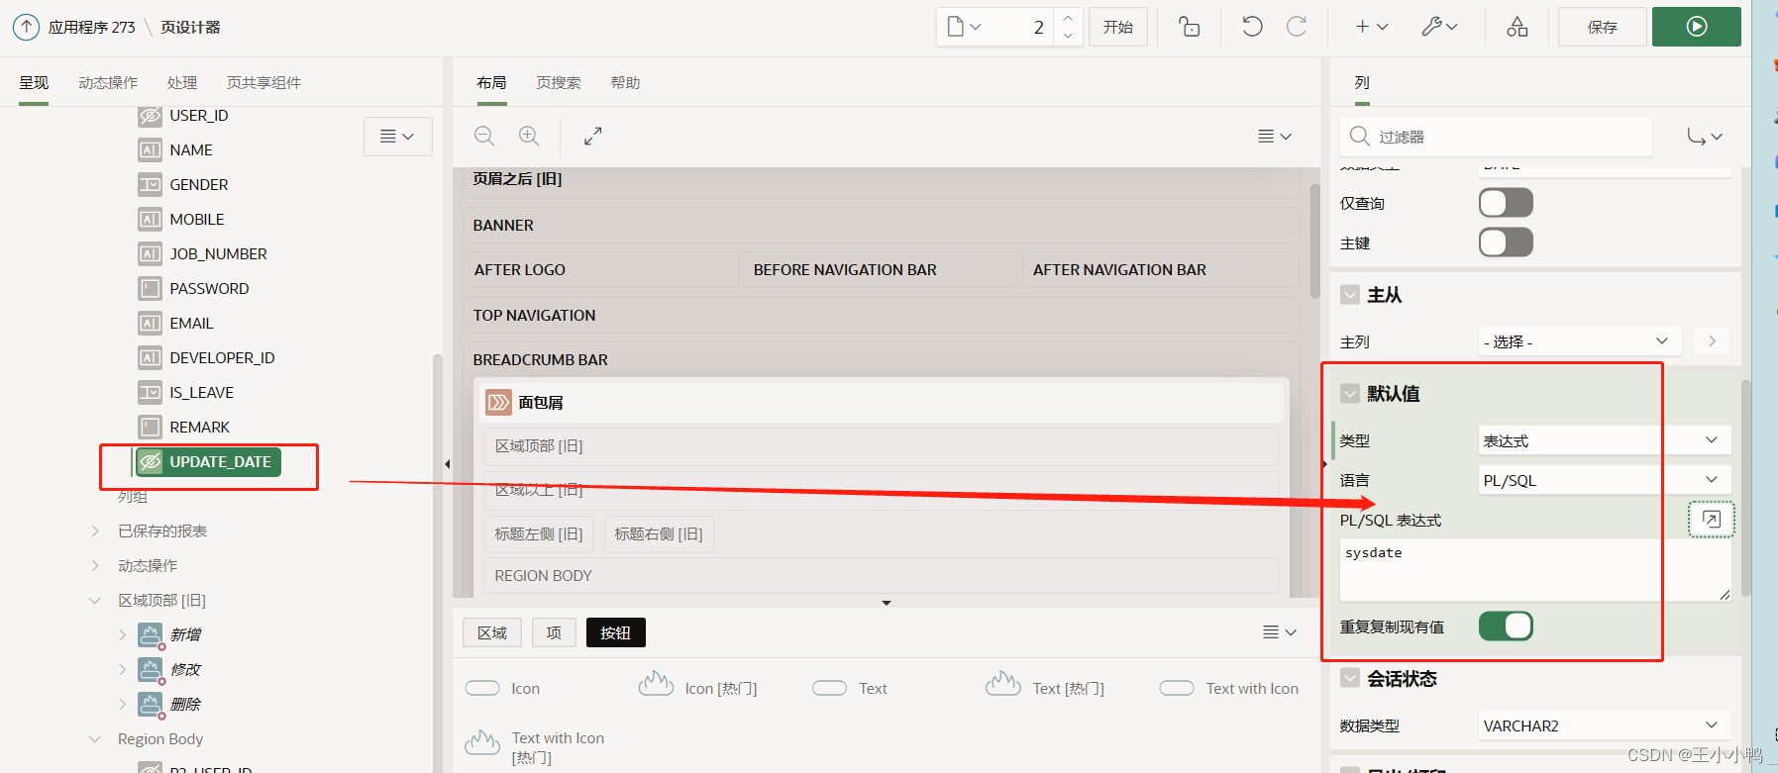Screen dimensions: 1778x773
Task: Open 数据类型 dropdown showing VARCHAR2
Action: click(x=1605, y=725)
